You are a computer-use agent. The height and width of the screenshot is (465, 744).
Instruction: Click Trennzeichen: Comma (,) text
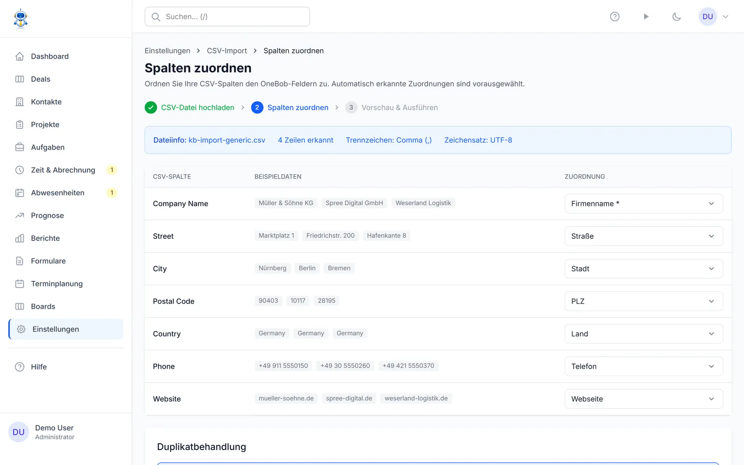pyautogui.click(x=389, y=140)
